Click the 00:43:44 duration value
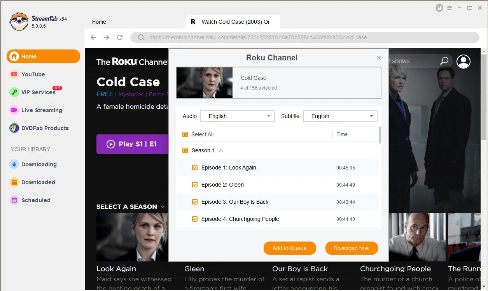 [x=346, y=202]
